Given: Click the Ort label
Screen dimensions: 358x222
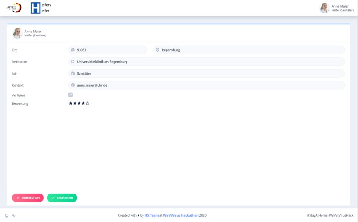Looking at the screenshot, I should tap(14, 50).
